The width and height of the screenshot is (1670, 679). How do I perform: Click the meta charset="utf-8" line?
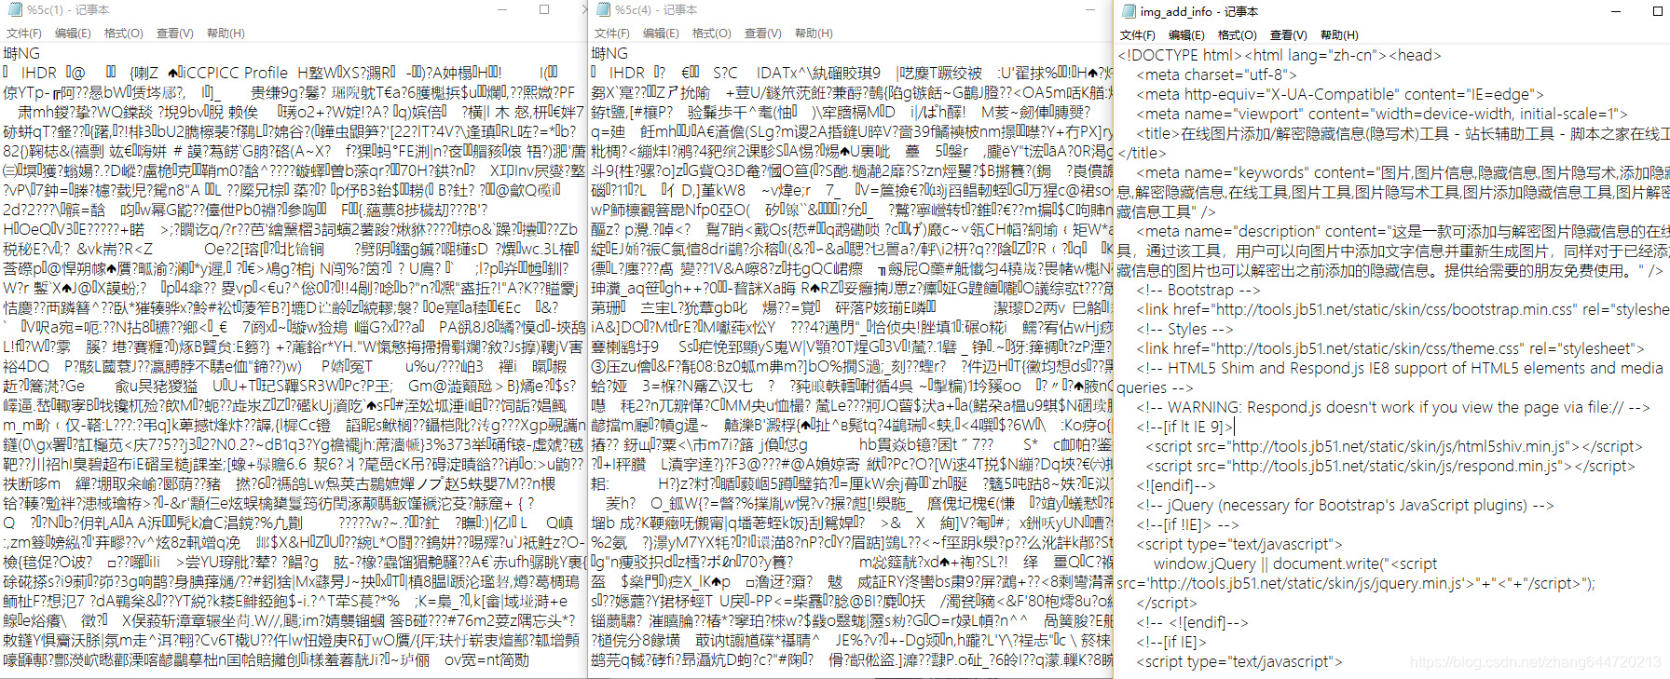[x=1217, y=75]
